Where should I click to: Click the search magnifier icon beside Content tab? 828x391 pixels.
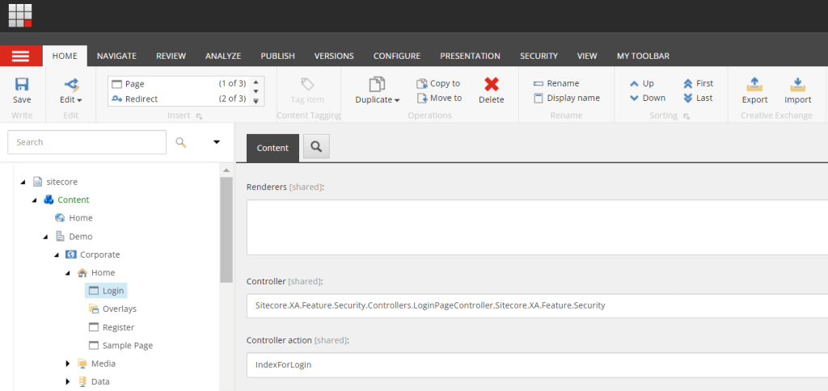click(316, 147)
